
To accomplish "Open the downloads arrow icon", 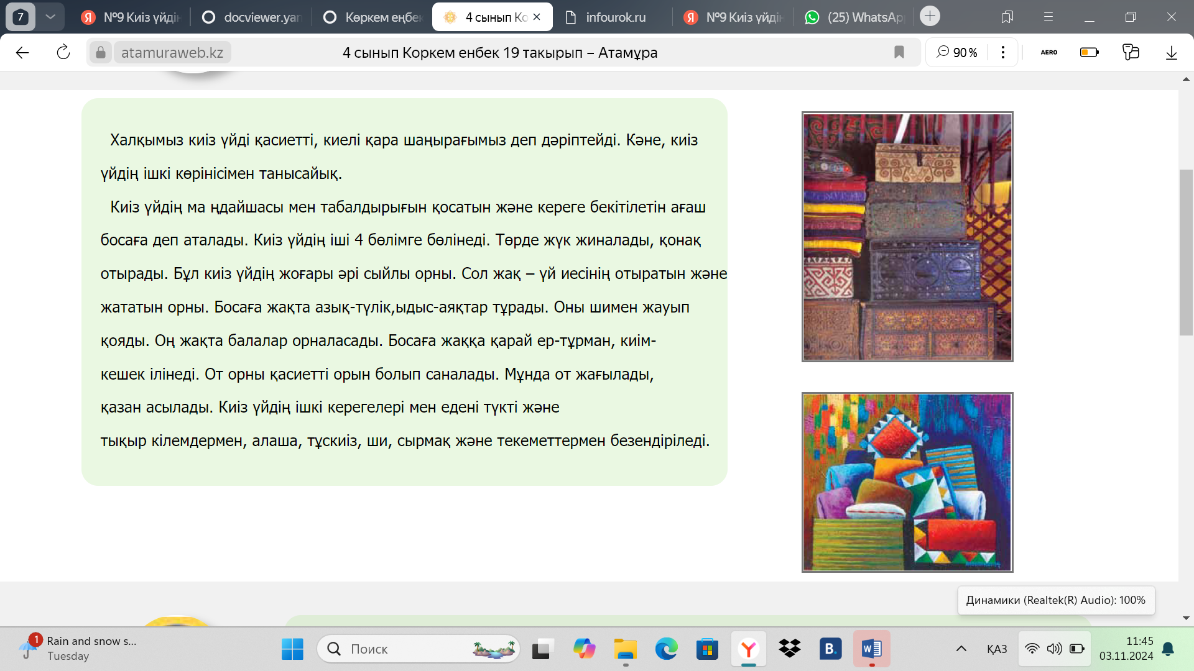I will pos(1171,52).
